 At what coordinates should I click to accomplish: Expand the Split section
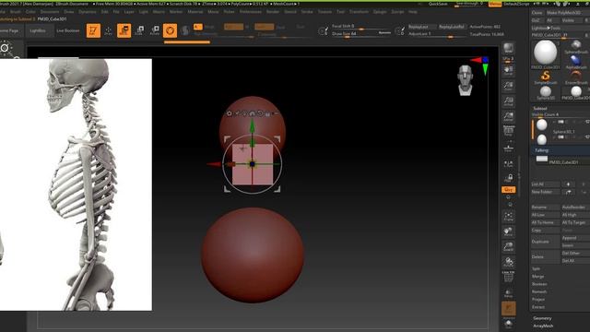537,268
